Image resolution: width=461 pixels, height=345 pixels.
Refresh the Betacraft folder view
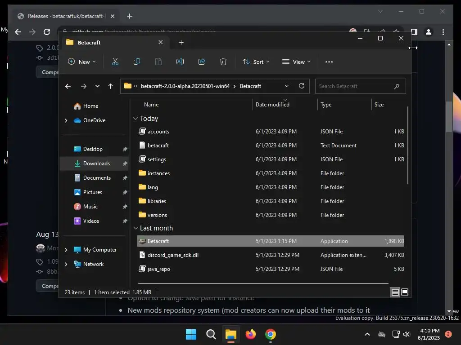[x=301, y=86]
